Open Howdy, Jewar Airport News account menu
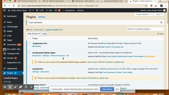This screenshot has width=169, height=95. coord(153,10)
